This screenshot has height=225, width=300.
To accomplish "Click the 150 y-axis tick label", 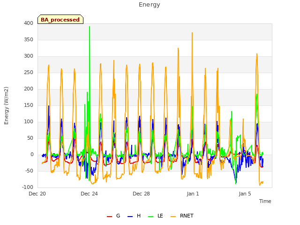I will pos(29,105).
